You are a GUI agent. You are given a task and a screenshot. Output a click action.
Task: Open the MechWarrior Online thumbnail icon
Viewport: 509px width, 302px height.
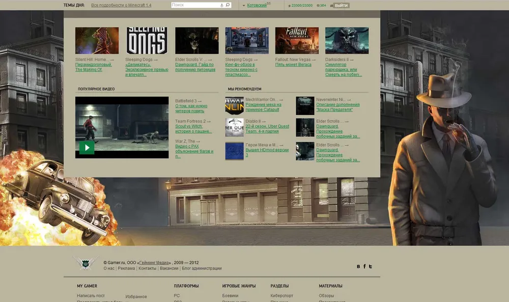click(x=234, y=105)
